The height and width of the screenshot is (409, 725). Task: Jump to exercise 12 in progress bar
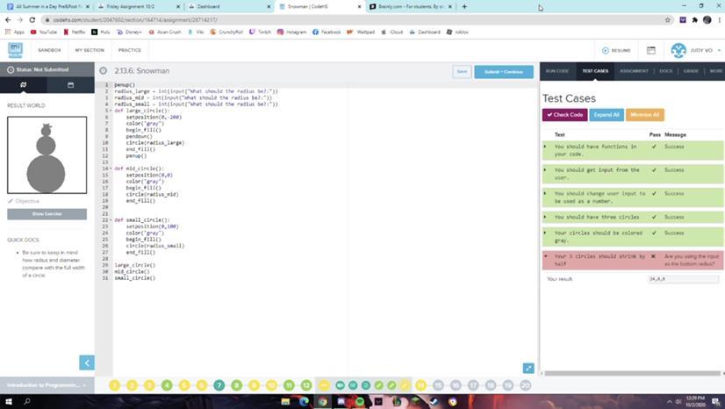(x=306, y=385)
